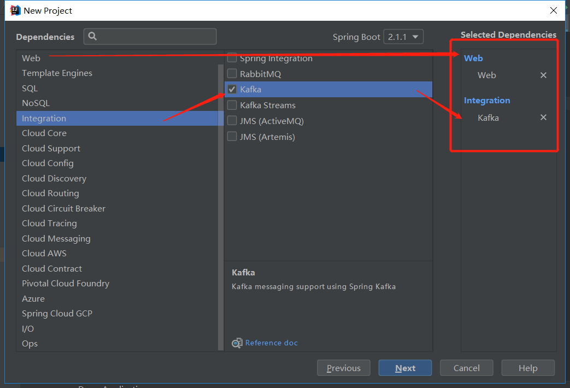Click the search magnifier icon in dependencies field

pos(92,37)
